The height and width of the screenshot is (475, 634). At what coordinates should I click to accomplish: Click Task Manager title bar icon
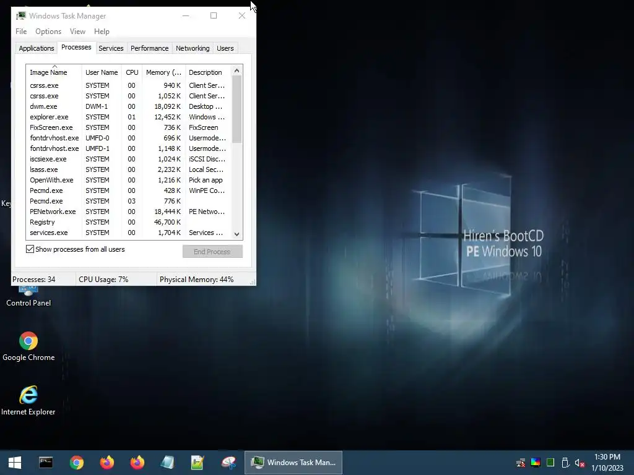[21, 15]
